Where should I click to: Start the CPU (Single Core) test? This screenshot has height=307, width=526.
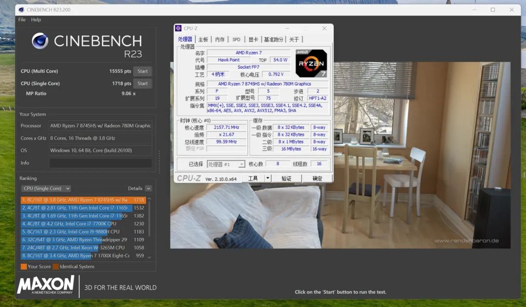coord(142,84)
